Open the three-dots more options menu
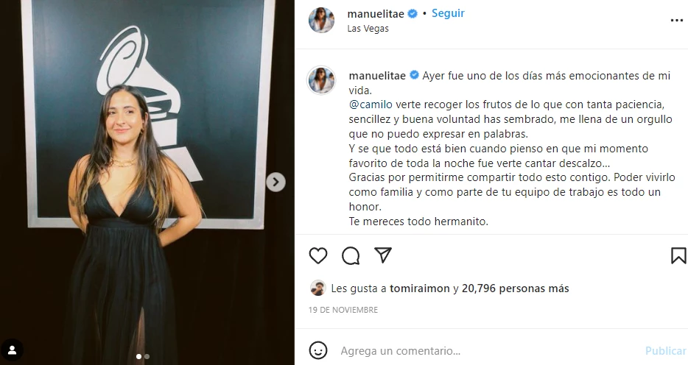 [x=677, y=20]
